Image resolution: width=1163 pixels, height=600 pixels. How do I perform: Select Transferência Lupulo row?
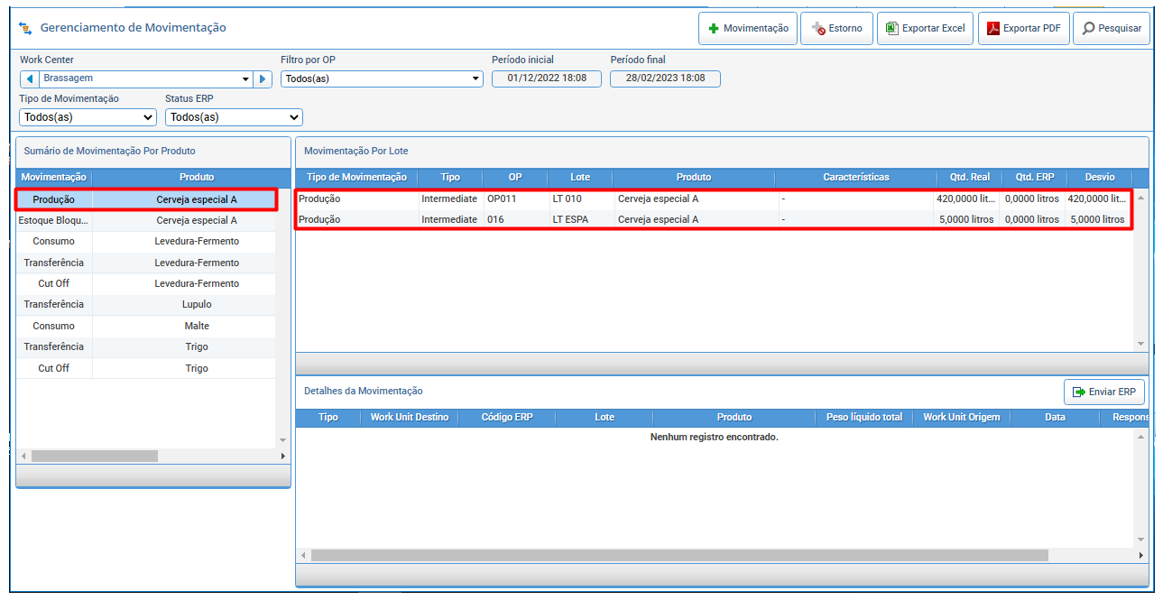tap(146, 305)
